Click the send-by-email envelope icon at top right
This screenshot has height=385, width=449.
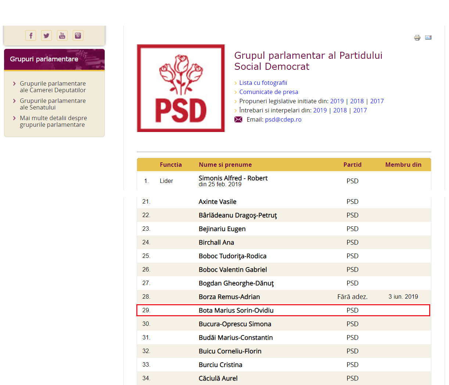tap(428, 37)
